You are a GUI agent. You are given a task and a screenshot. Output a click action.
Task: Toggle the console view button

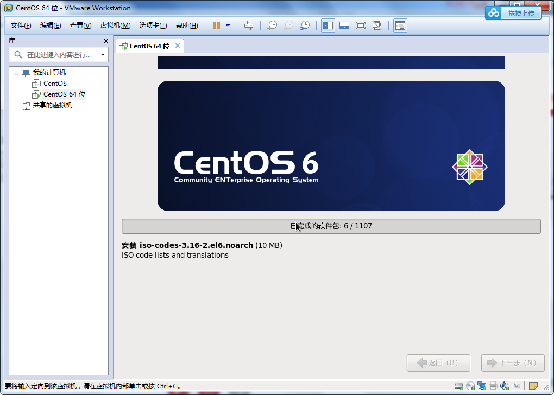[400, 26]
